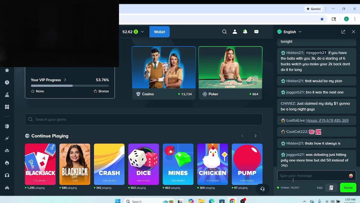The height and width of the screenshot is (203, 360).
Task: Open File Explorer from taskbar
Action: (x=201, y=201)
